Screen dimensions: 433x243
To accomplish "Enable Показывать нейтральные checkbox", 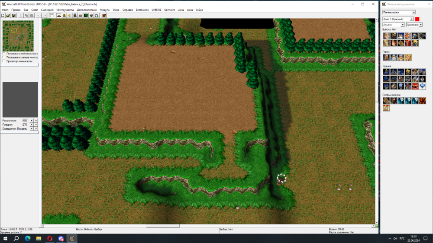I will click(x=4, y=54).
